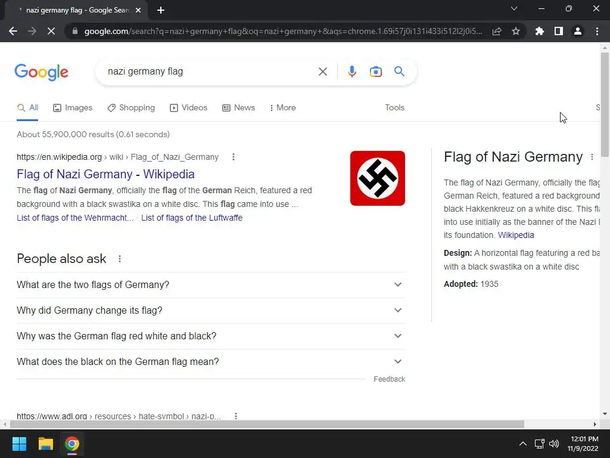Open the clock showing 12:01 PM
This screenshot has width=610, height=458.
coord(583,444)
